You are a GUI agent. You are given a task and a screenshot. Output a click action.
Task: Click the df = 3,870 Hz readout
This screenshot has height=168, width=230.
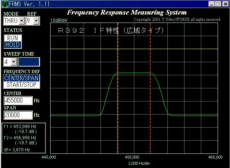click(x=17, y=150)
